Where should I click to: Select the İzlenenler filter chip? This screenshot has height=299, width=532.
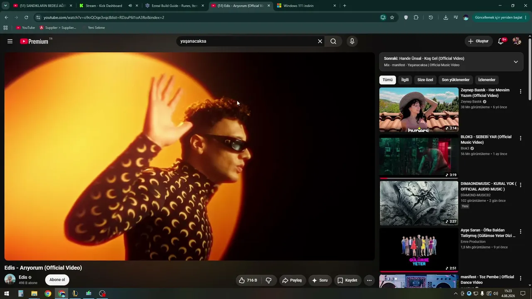pyautogui.click(x=487, y=80)
